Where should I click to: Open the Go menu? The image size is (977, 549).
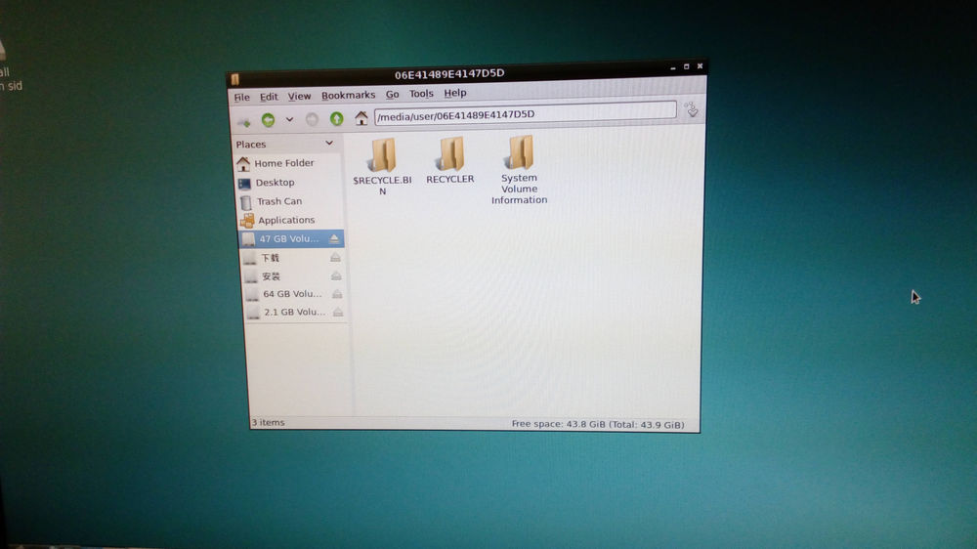[x=392, y=94]
